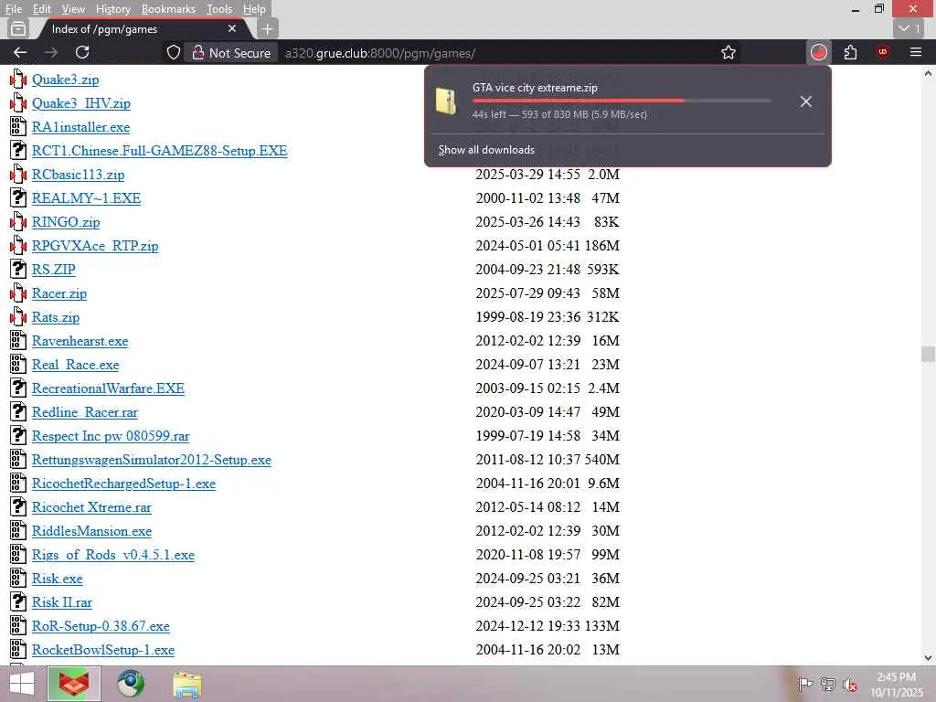Image resolution: width=936 pixels, height=702 pixels.
Task: Open the Action Center flag icon
Action: click(804, 684)
